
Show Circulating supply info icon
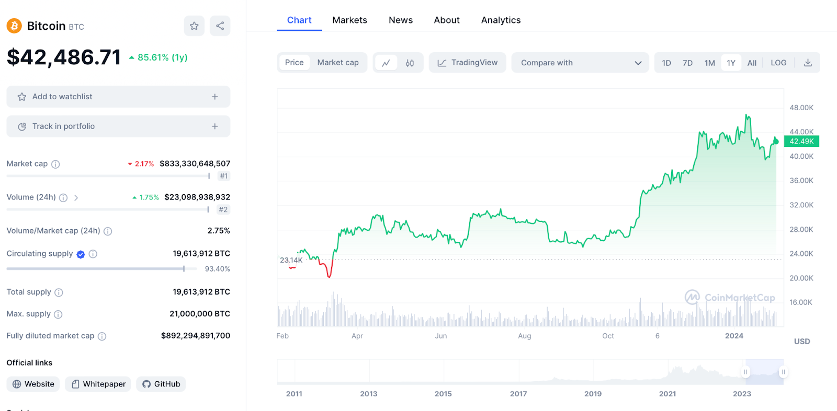93,254
